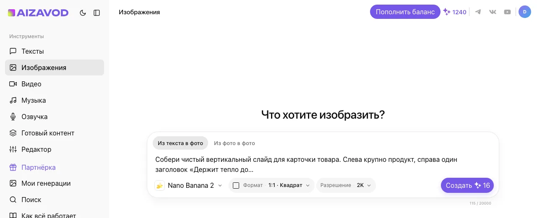Screen dimensions: 537x218
Task: Click sliders icon next to Редактор
Action: (13, 149)
